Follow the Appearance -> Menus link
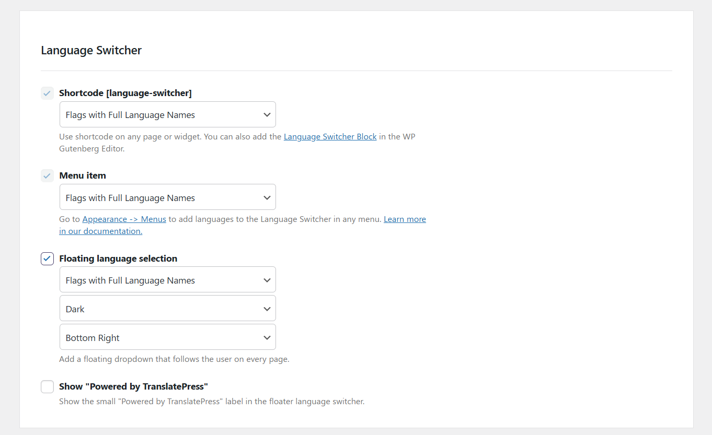712x435 pixels. click(x=124, y=219)
